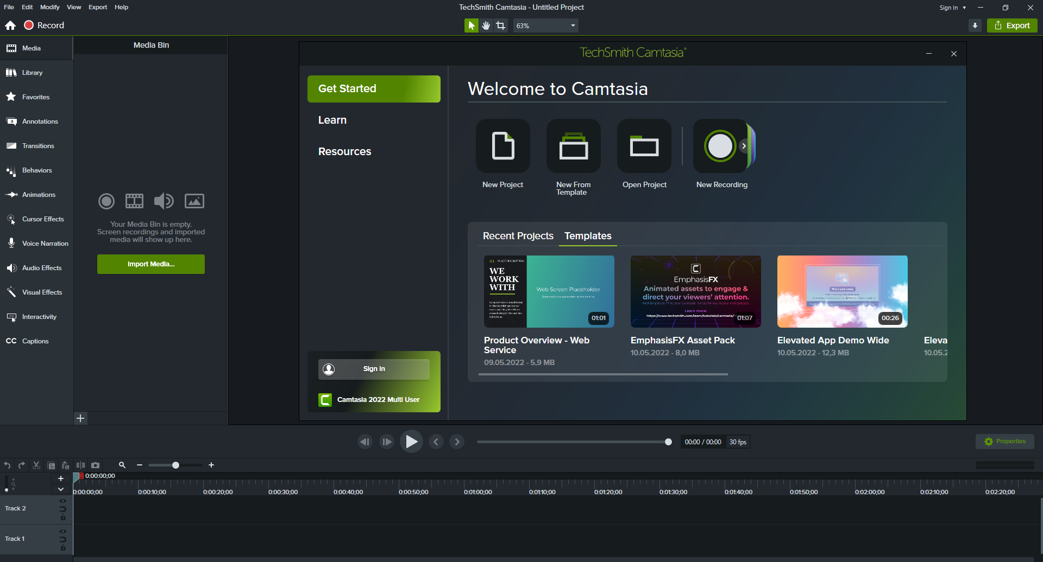The width and height of the screenshot is (1043, 562).
Task: Click the plus button below Media Bin
Action: 80,418
